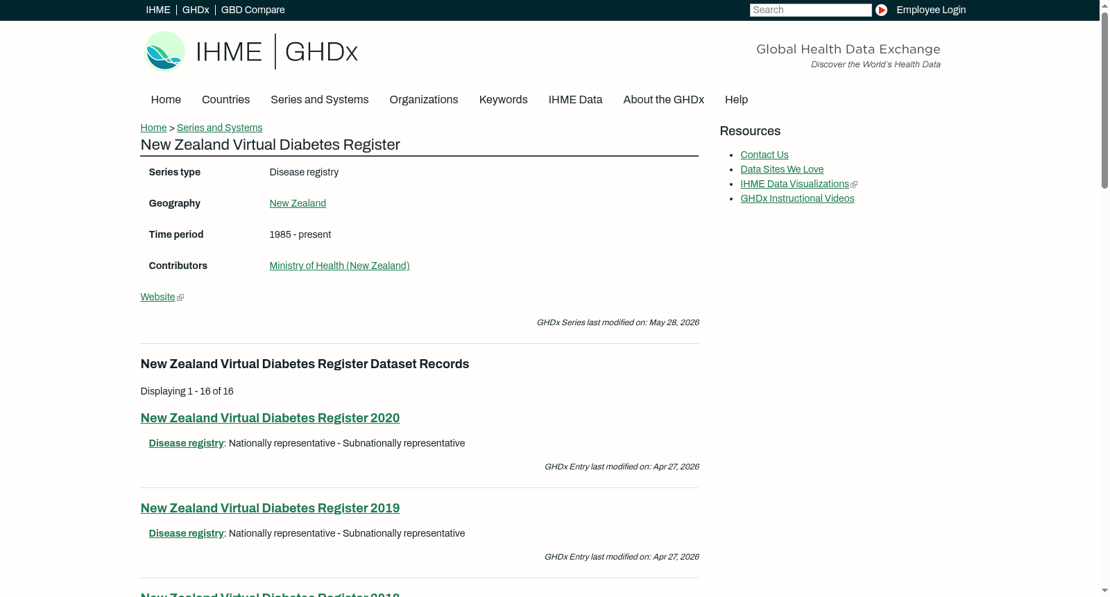1110x597 pixels.
Task: Click the "Global Health Data Exchange" tagline
Action: point(848,49)
